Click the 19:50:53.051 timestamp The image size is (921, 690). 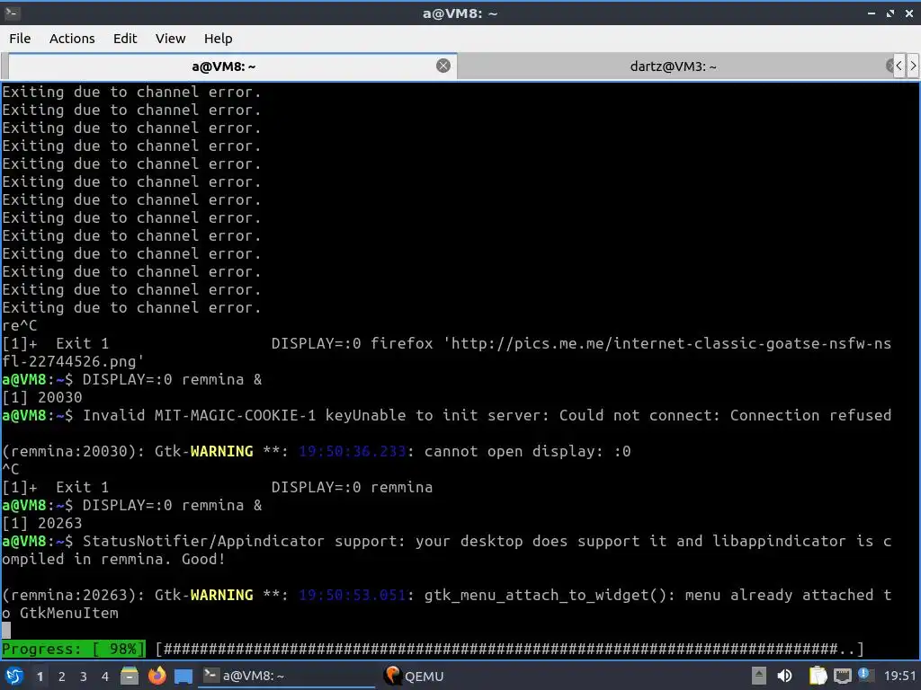[x=353, y=595]
